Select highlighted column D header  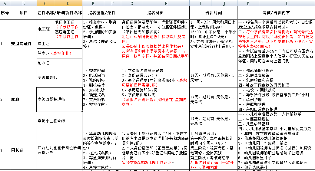(x=68, y=3)
